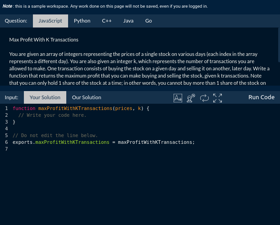Click the '// Do not edit the line below.' comment
280x225 pixels.
pos(55,136)
